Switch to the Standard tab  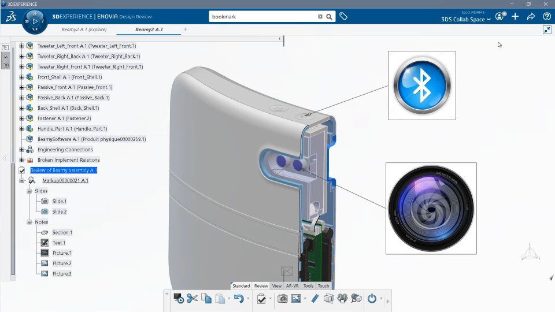point(241,286)
